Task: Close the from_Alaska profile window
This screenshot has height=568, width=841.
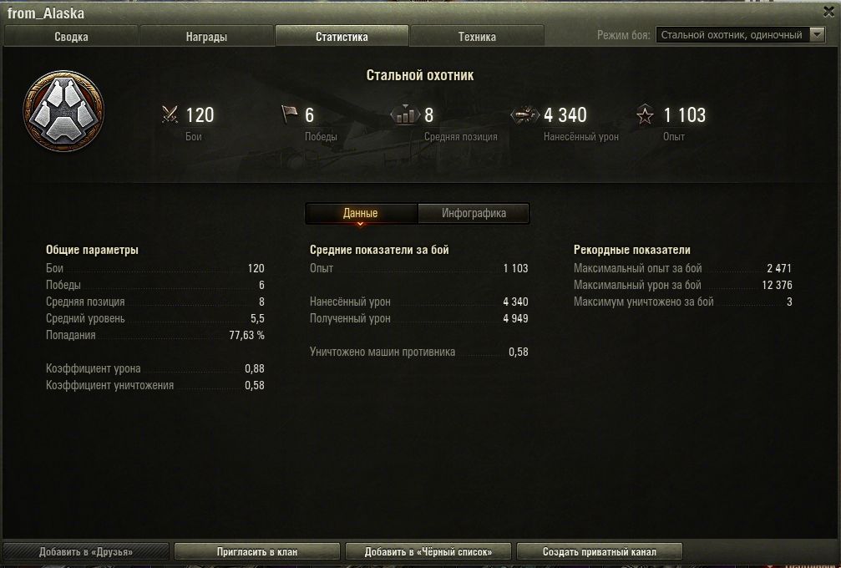Action: 828,11
